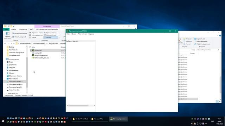Select Огромные значки layout

(x=36, y=33)
